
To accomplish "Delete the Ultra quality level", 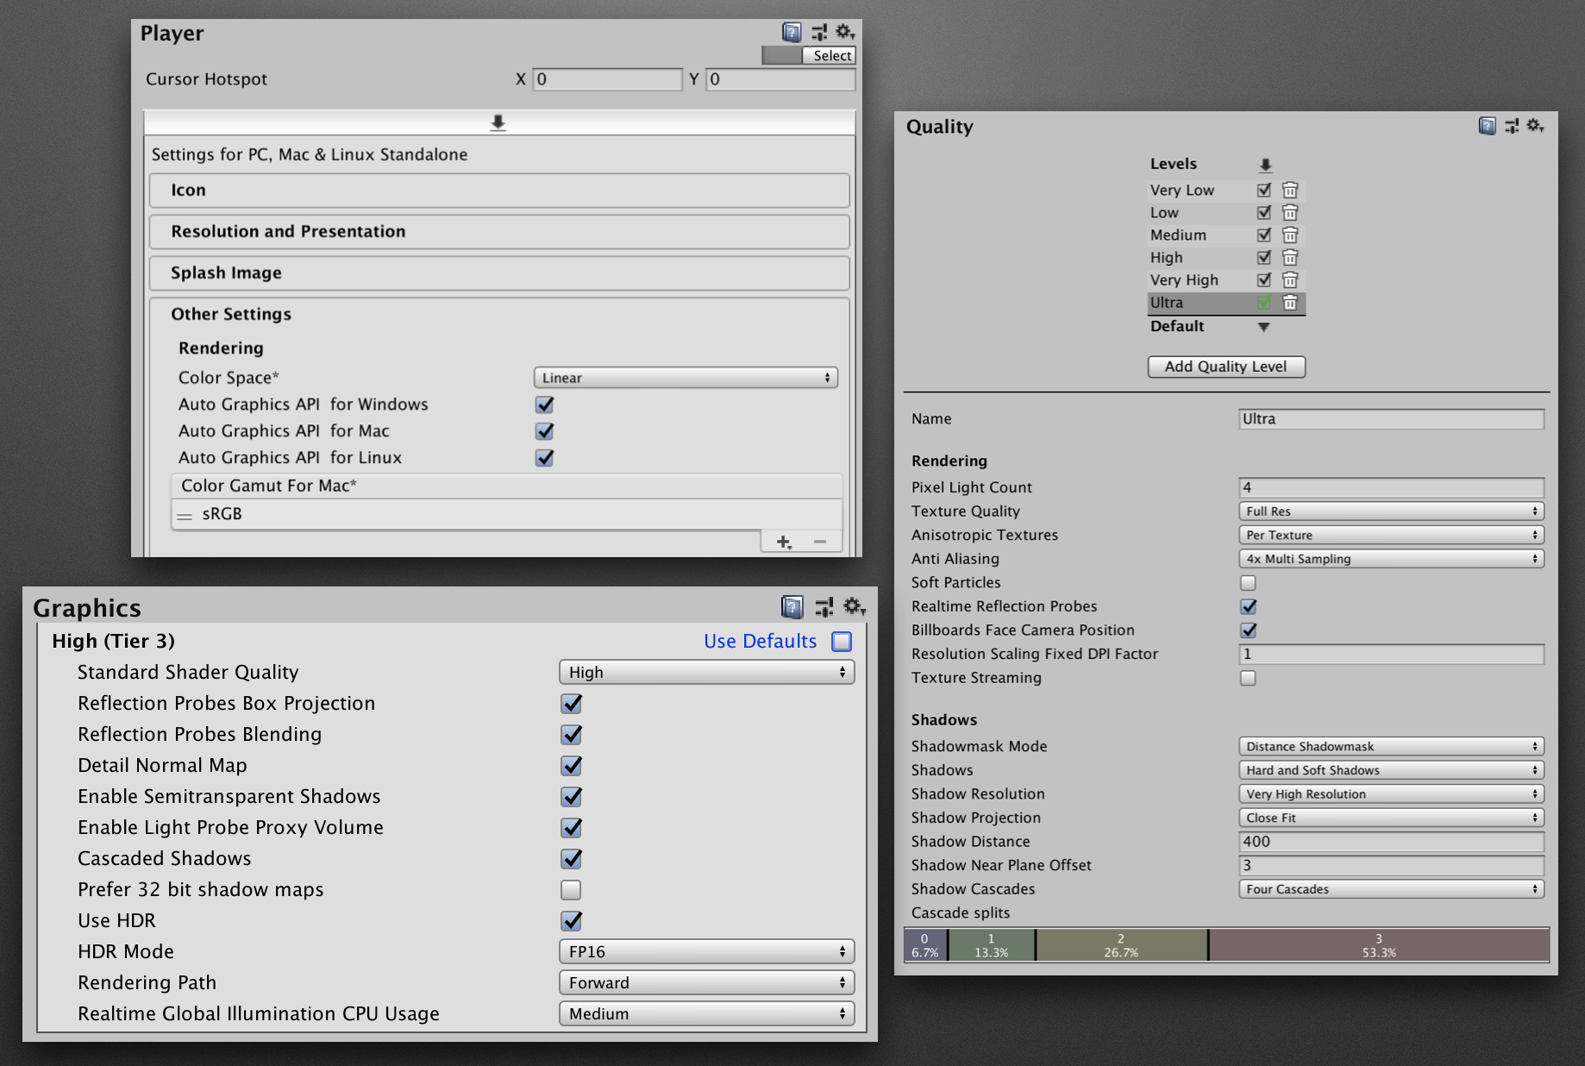I will pos(1290,303).
